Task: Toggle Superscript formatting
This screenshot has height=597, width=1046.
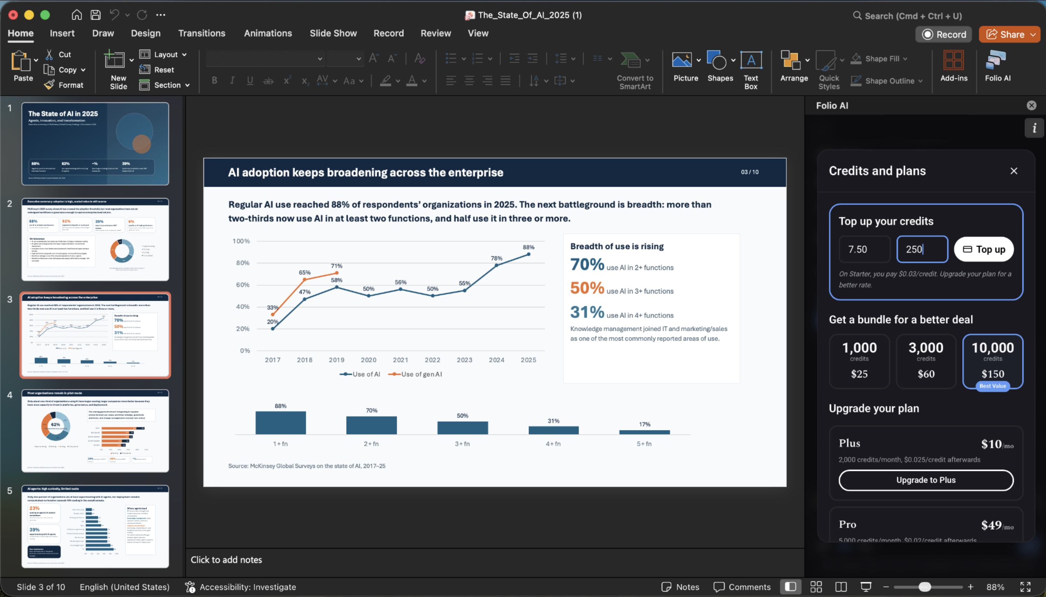Action: tap(287, 80)
